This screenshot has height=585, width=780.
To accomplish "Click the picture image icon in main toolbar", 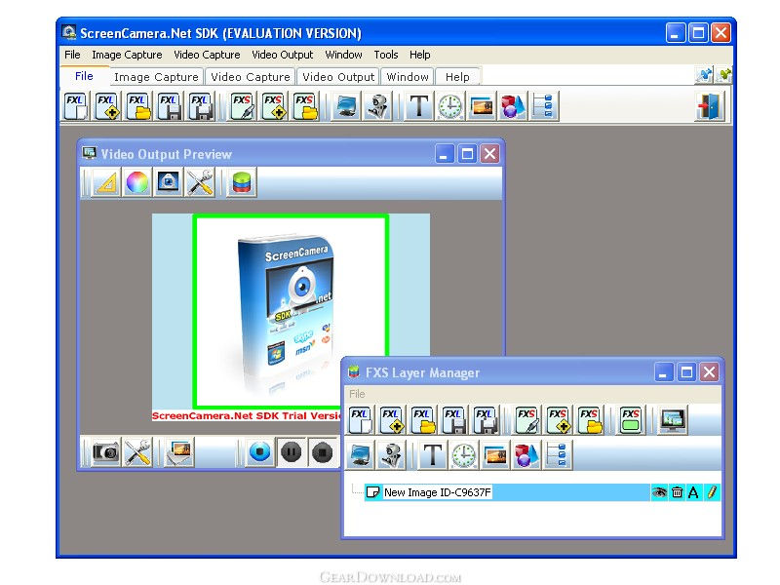I will point(481,106).
